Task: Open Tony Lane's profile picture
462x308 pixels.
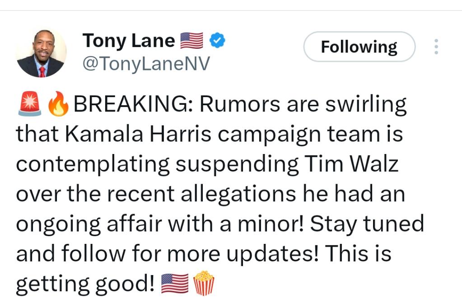Action: pos(41,53)
